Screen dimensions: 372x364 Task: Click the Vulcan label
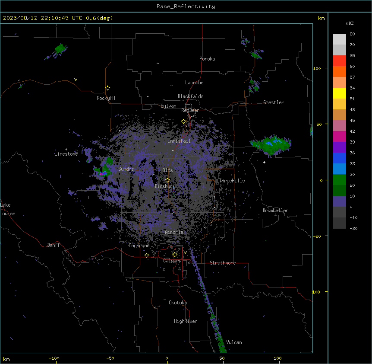tap(234, 342)
